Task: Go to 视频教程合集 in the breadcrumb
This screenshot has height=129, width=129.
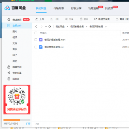Action: (x=77, y=26)
